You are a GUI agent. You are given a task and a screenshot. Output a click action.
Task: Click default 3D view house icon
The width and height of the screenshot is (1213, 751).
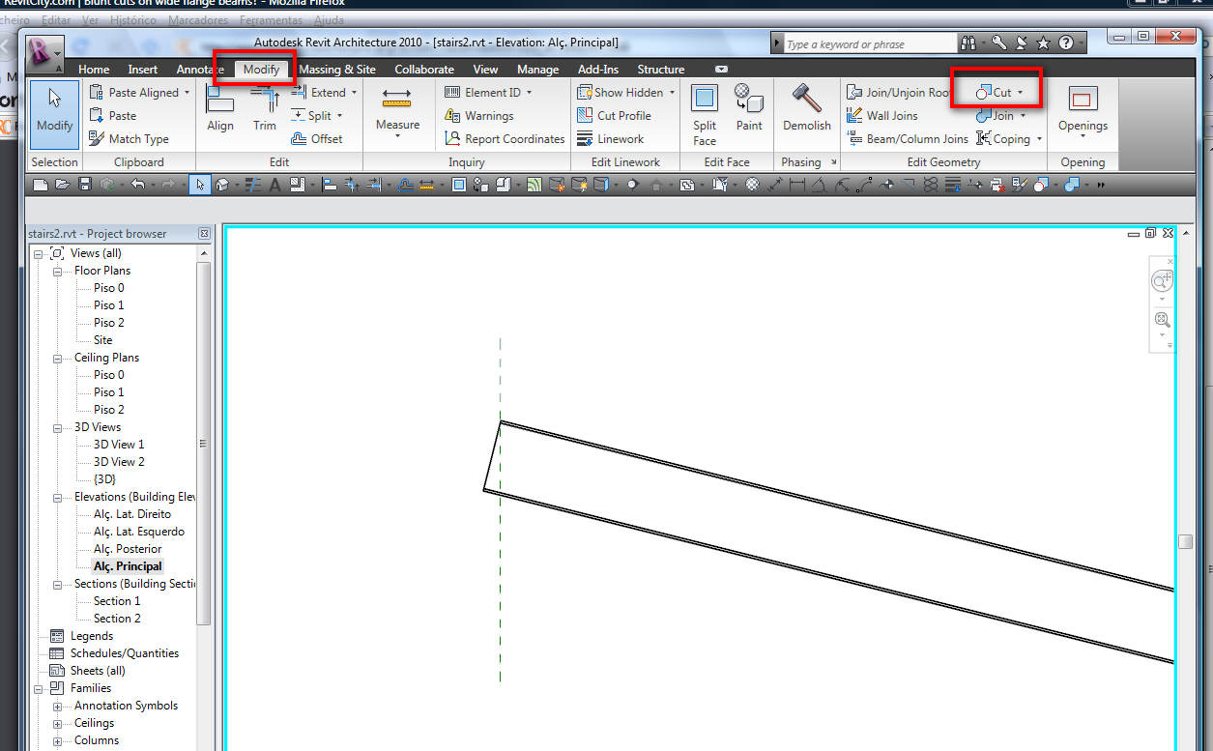[223, 185]
